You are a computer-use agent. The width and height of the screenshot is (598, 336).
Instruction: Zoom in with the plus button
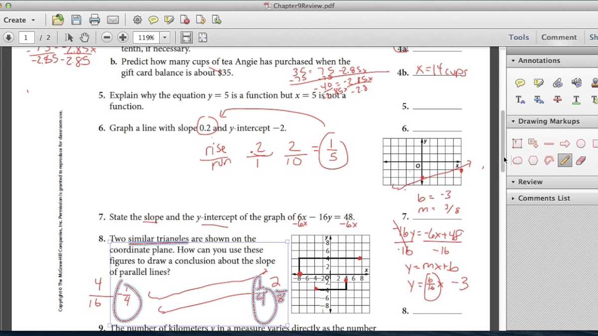(123, 37)
